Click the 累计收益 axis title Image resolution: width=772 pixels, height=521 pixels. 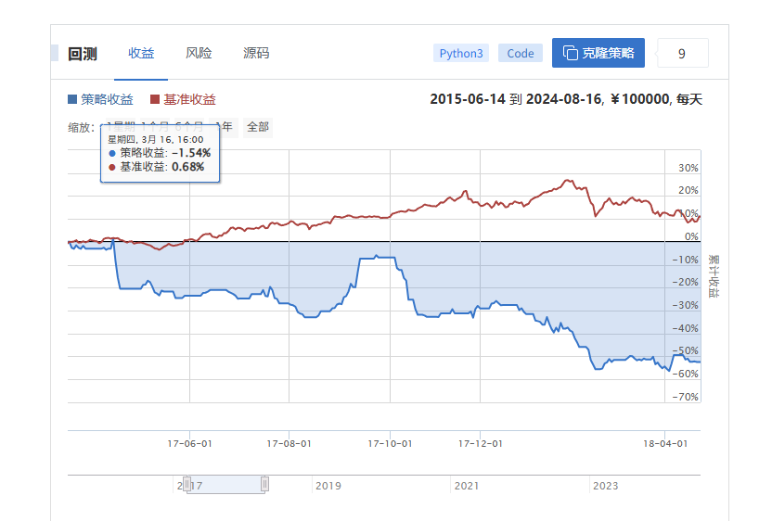tap(714, 276)
